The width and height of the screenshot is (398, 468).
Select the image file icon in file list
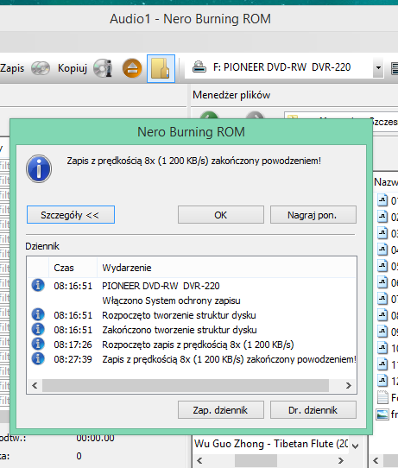coord(382,414)
